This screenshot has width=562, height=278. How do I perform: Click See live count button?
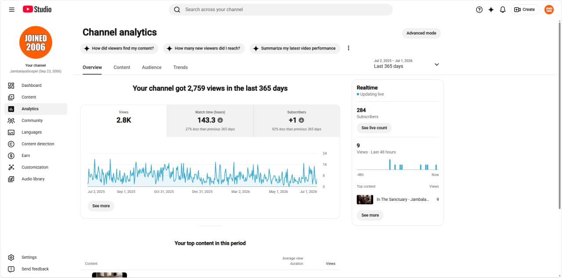[x=374, y=128]
